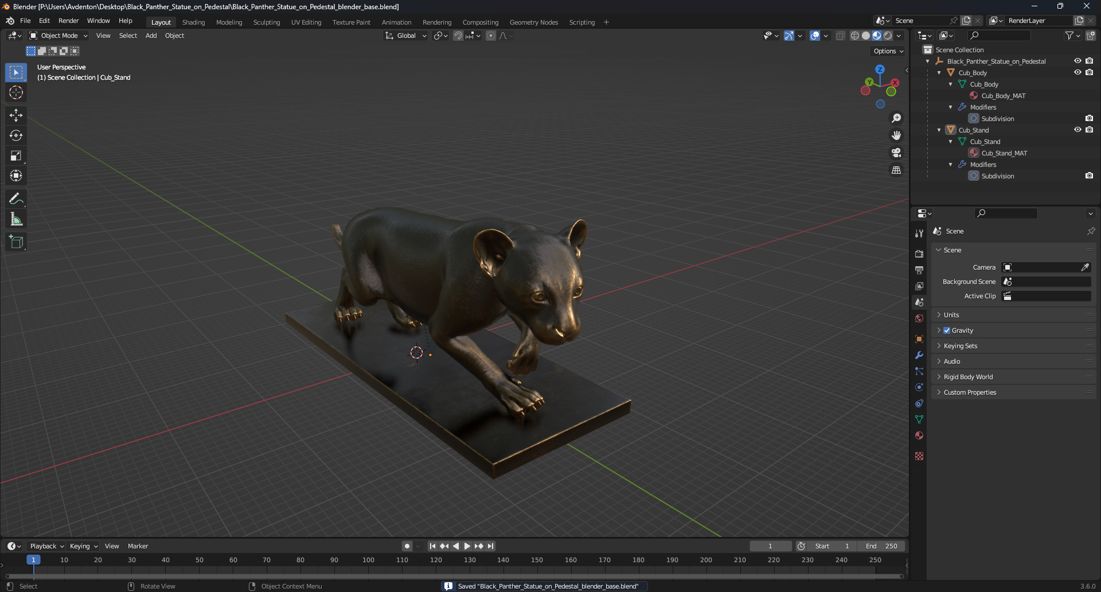This screenshot has width=1101, height=592.
Task: Open the File menu
Action: [x=25, y=21]
